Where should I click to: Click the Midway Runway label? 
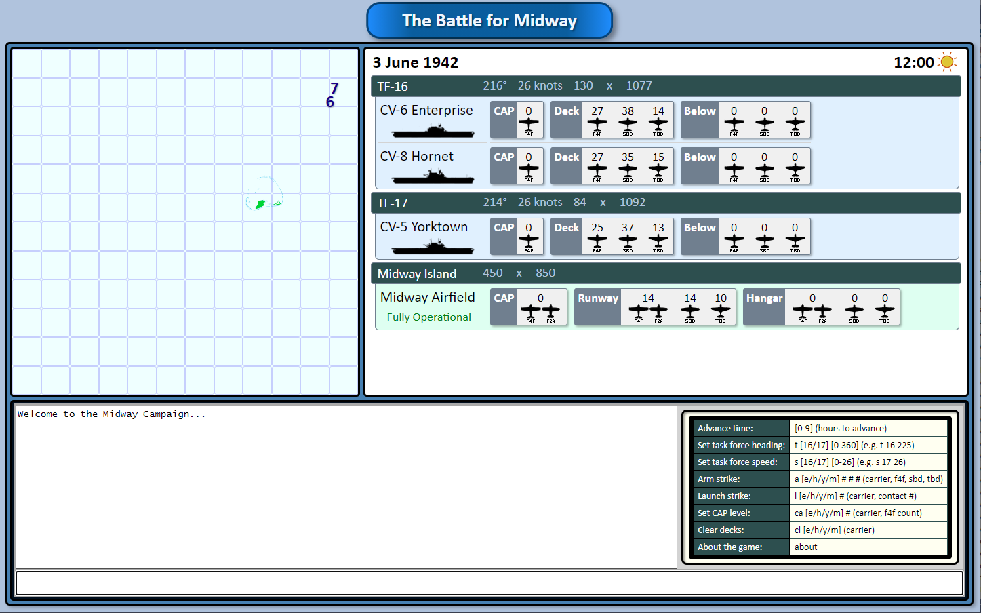tap(598, 298)
